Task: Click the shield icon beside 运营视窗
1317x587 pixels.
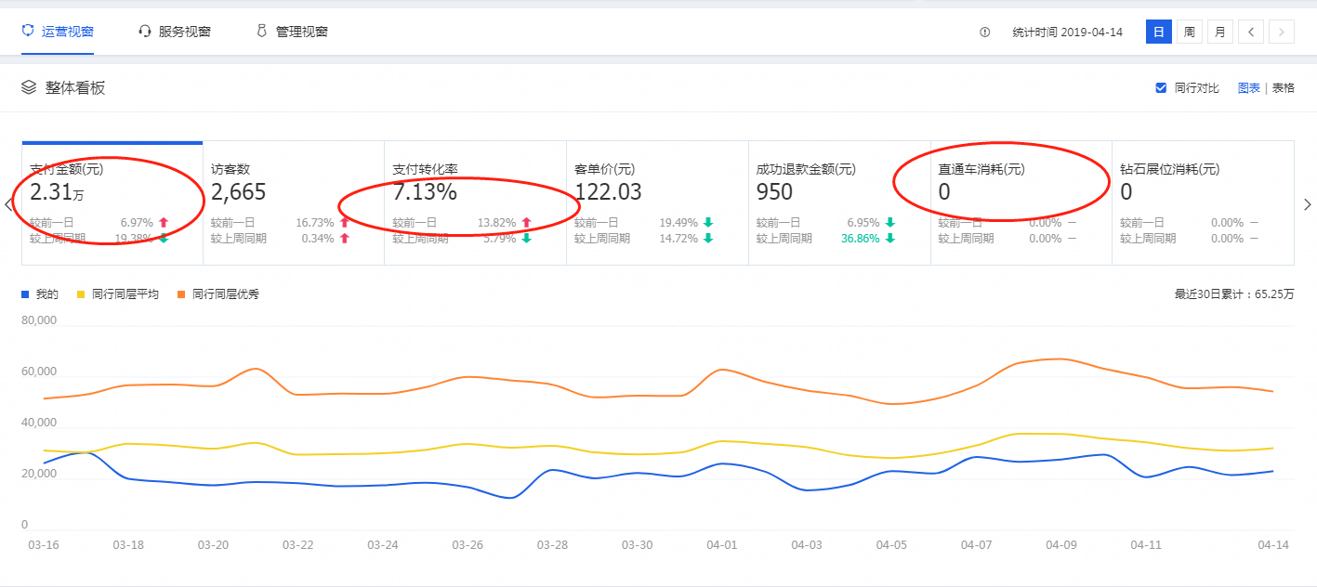Action: (x=28, y=31)
